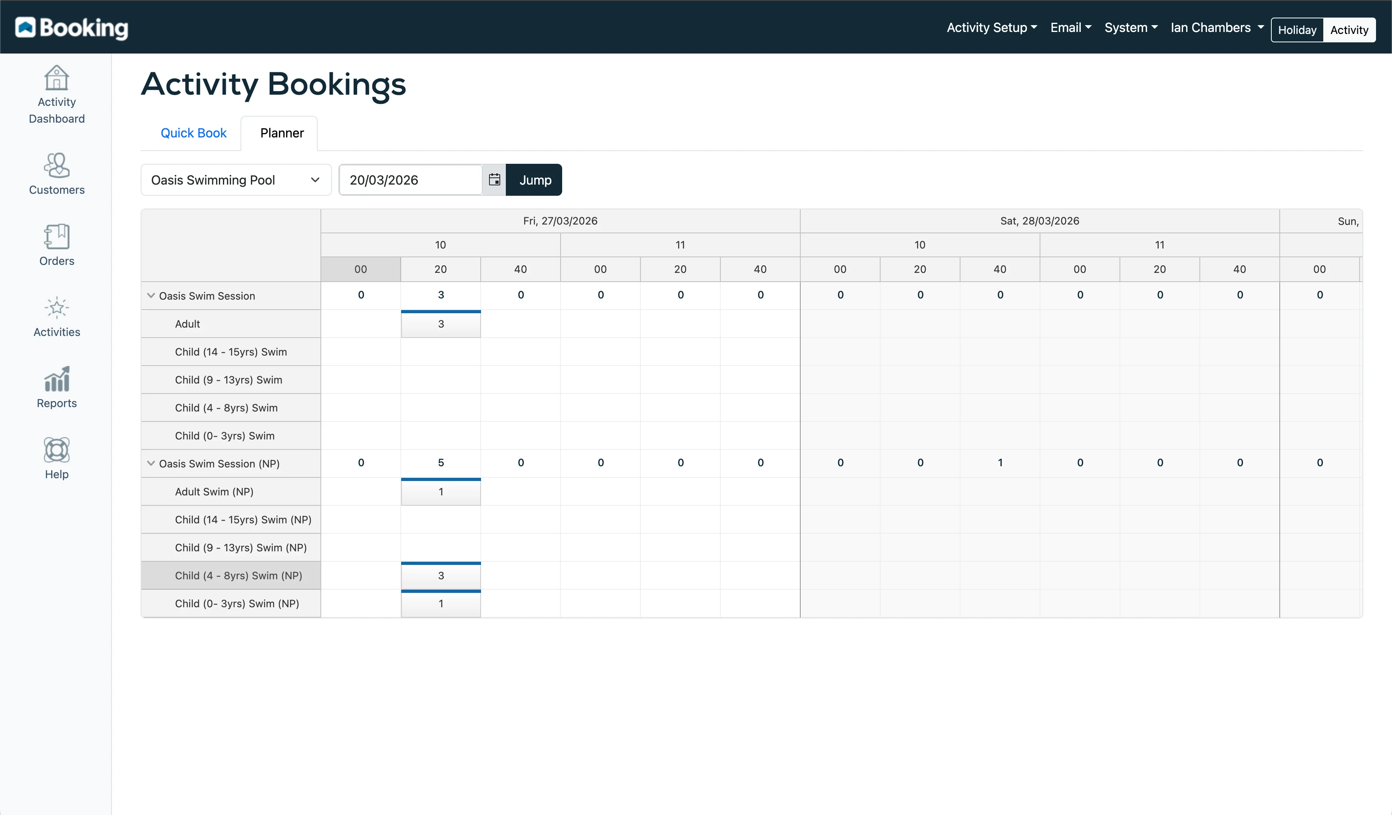Select Child (14 - 15yrs) Swim (NP) row
1392x815 pixels.
coord(231,520)
